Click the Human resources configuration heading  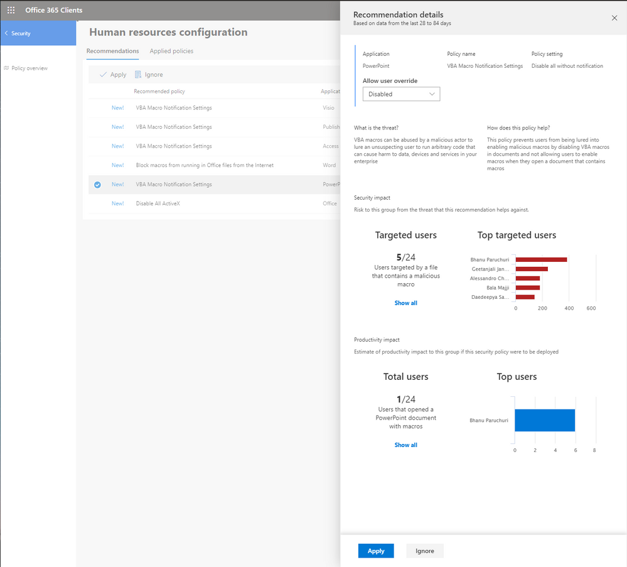click(x=168, y=32)
